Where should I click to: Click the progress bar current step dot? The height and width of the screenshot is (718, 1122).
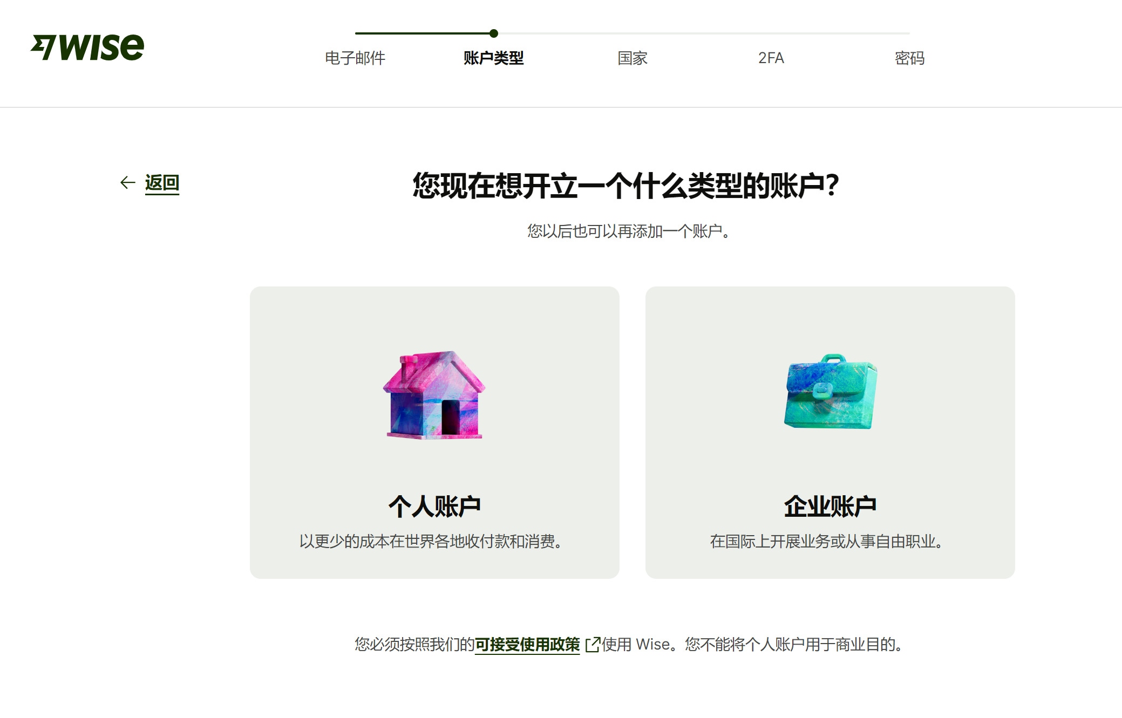(494, 33)
